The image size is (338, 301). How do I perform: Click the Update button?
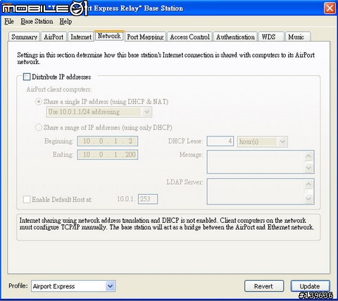pyautogui.click(x=310, y=286)
